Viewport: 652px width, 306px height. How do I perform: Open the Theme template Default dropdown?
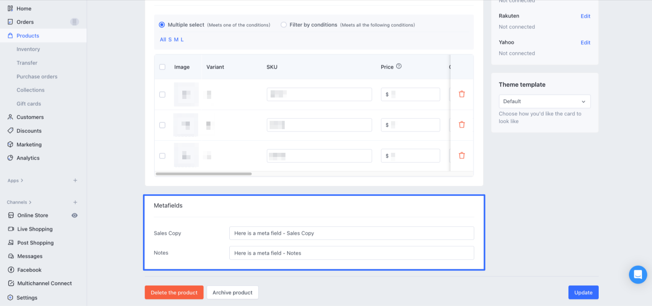(544, 101)
